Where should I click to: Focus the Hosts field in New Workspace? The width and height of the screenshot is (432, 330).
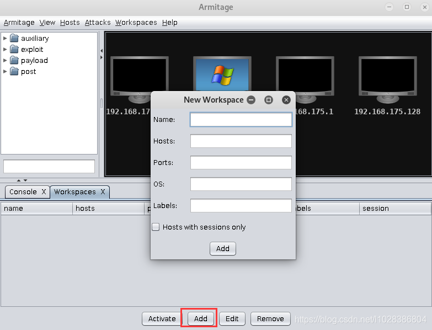[241, 141]
